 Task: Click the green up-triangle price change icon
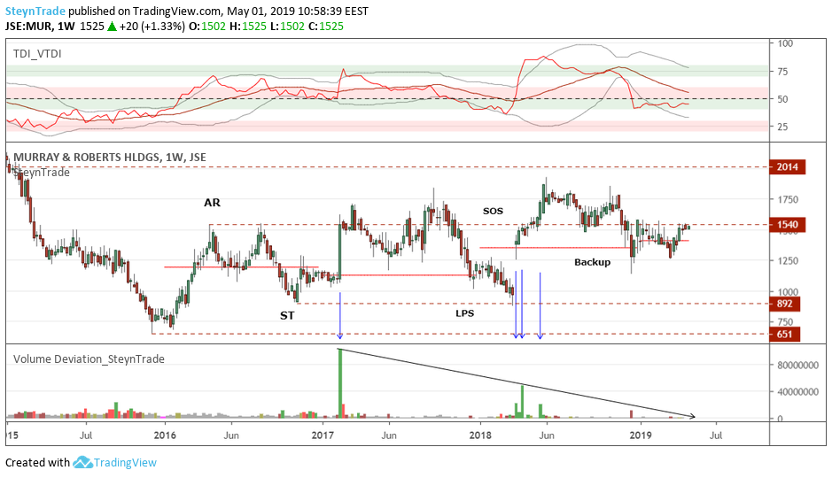[112, 26]
